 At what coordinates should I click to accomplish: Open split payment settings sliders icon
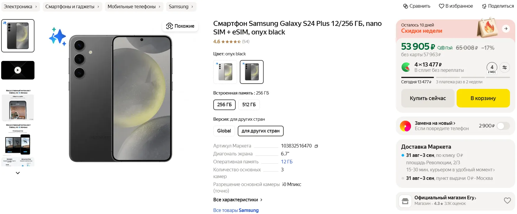tap(505, 67)
